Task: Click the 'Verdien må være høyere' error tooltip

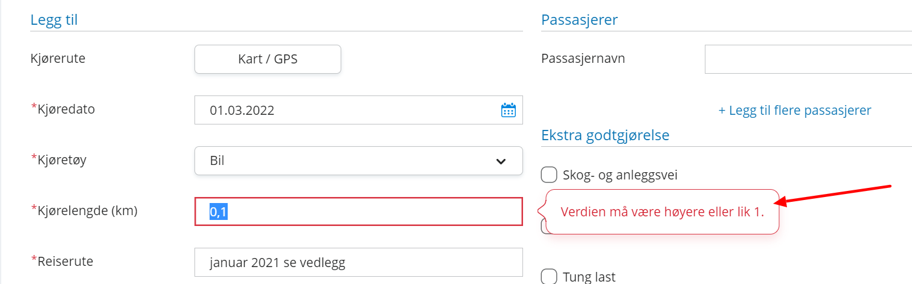Action: coord(663,211)
